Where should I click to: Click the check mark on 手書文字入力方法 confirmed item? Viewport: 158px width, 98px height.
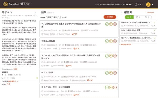click(155, 23)
